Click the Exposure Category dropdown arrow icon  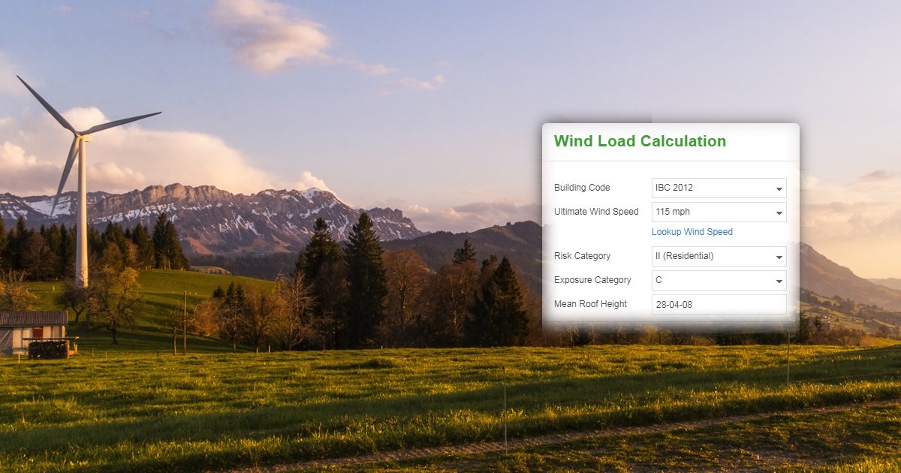tap(779, 280)
